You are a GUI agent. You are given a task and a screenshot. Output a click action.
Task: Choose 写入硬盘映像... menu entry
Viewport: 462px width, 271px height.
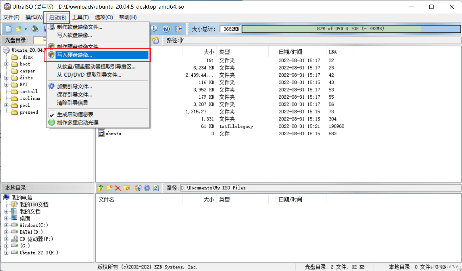point(98,55)
